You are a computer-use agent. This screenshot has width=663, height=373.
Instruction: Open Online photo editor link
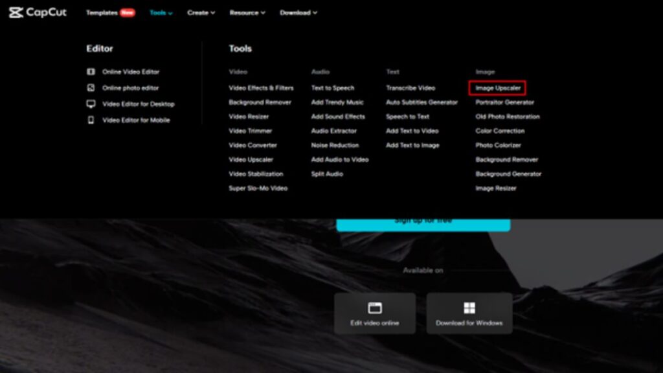pyautogui.click(x=130, y=88)
